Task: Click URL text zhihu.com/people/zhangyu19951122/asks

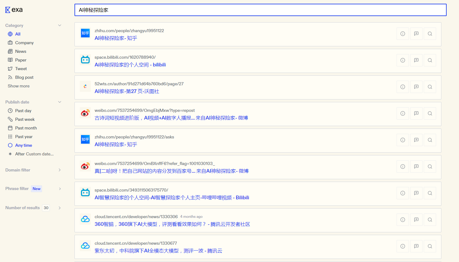Action: (134, 137)
